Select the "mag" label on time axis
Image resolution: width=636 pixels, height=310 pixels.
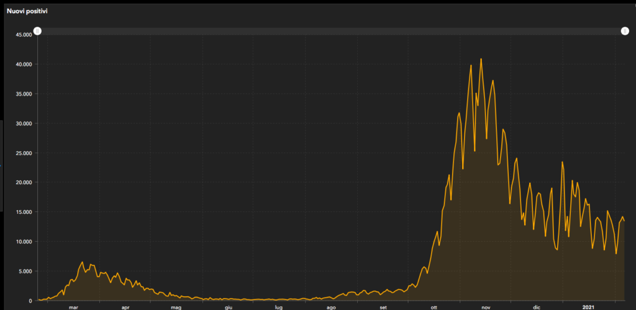pyautogui.click(x=176, y=307)
